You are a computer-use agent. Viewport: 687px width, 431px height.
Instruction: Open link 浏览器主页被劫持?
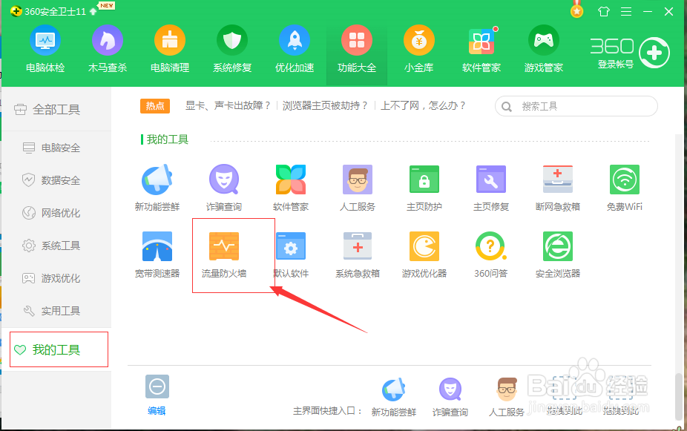pyautogui.click(x=325, y=105)
